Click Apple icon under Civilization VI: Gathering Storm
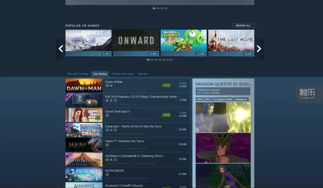This screenshot has width=323, height=188. [111, 159]
